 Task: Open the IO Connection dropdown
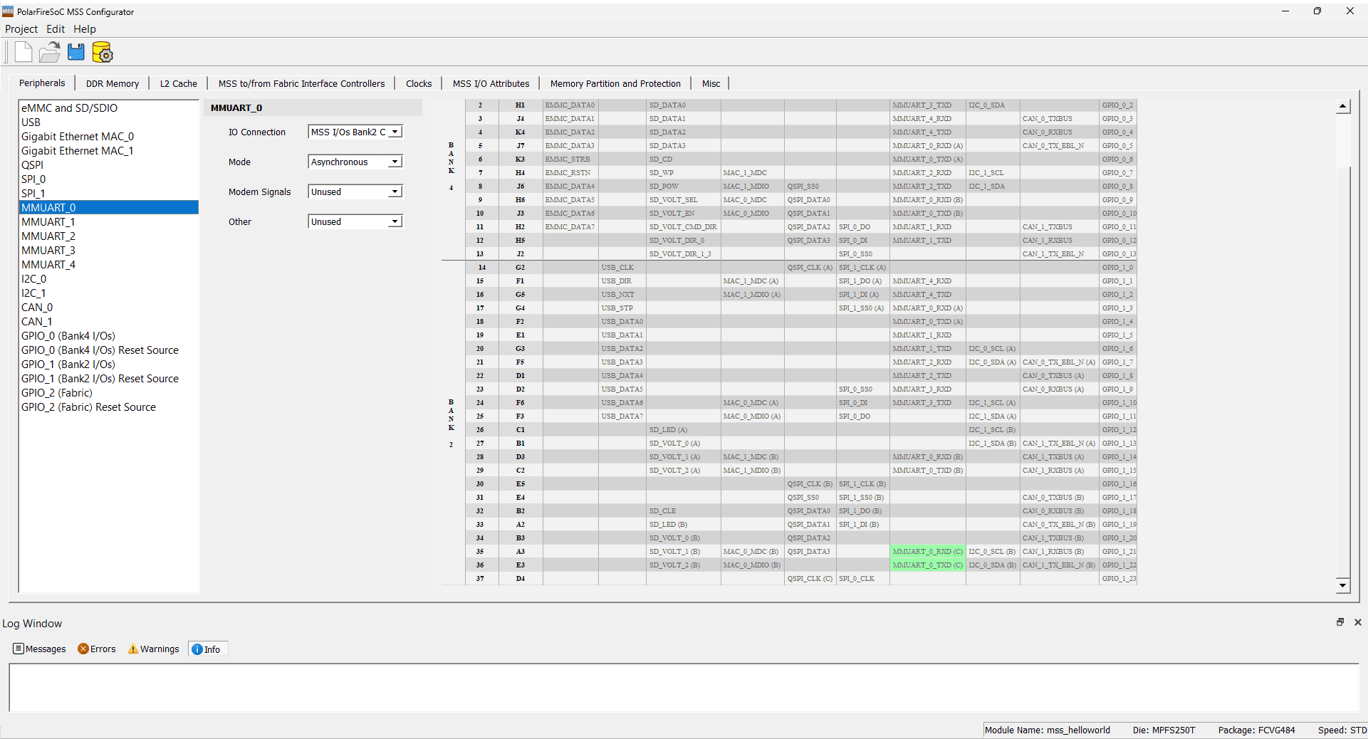[395, 132]
